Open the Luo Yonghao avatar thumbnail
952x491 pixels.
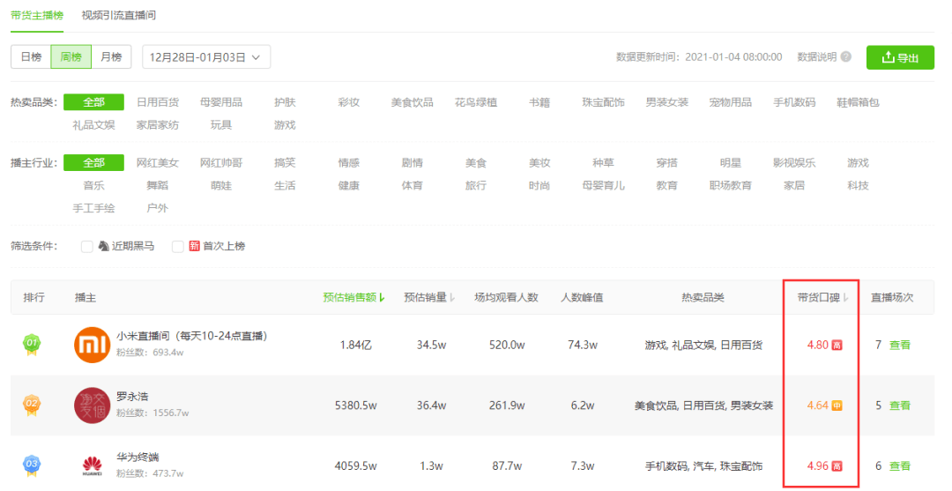(x=92, y=405)
